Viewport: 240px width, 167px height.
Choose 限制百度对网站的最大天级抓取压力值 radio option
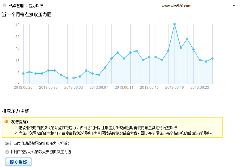click(x=7, y=152)
